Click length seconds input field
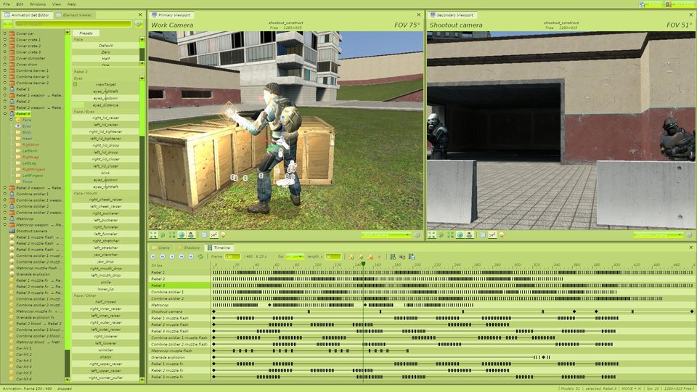Image resolution: width=697 pixels, height=392 pixels. coord(333,256)
